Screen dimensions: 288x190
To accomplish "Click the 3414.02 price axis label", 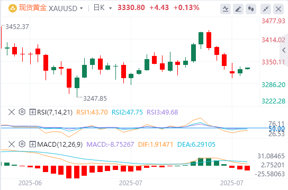I will [x=273, y=40].
